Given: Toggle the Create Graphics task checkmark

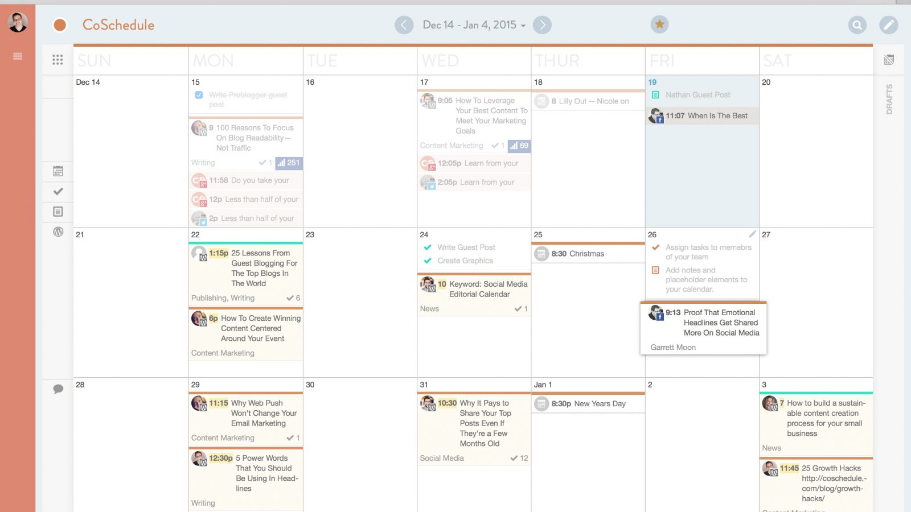Looking at the screenshot, I should pos(428,261).
